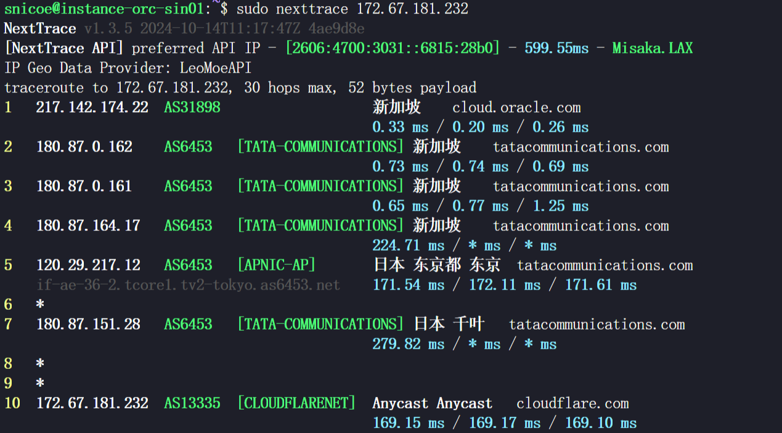The height and width of the screenshot is (433, 782).
Task: Click 'AS31898' on hop 1
Action: tap(192, 107)
